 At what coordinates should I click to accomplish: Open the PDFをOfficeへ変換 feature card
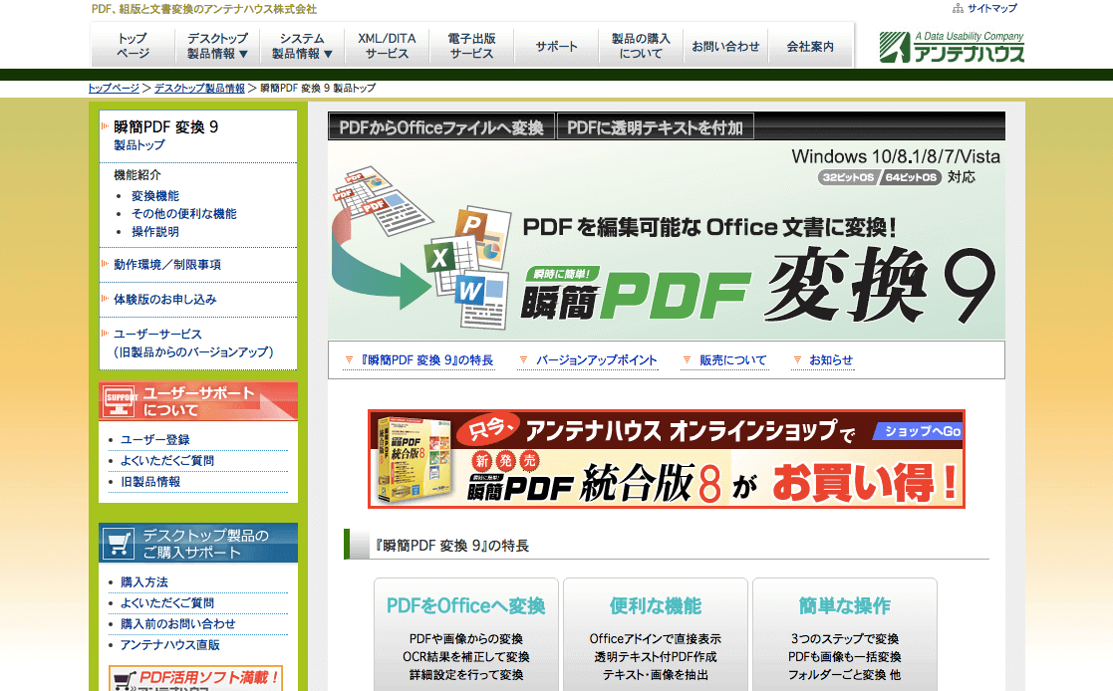[466, 635]
